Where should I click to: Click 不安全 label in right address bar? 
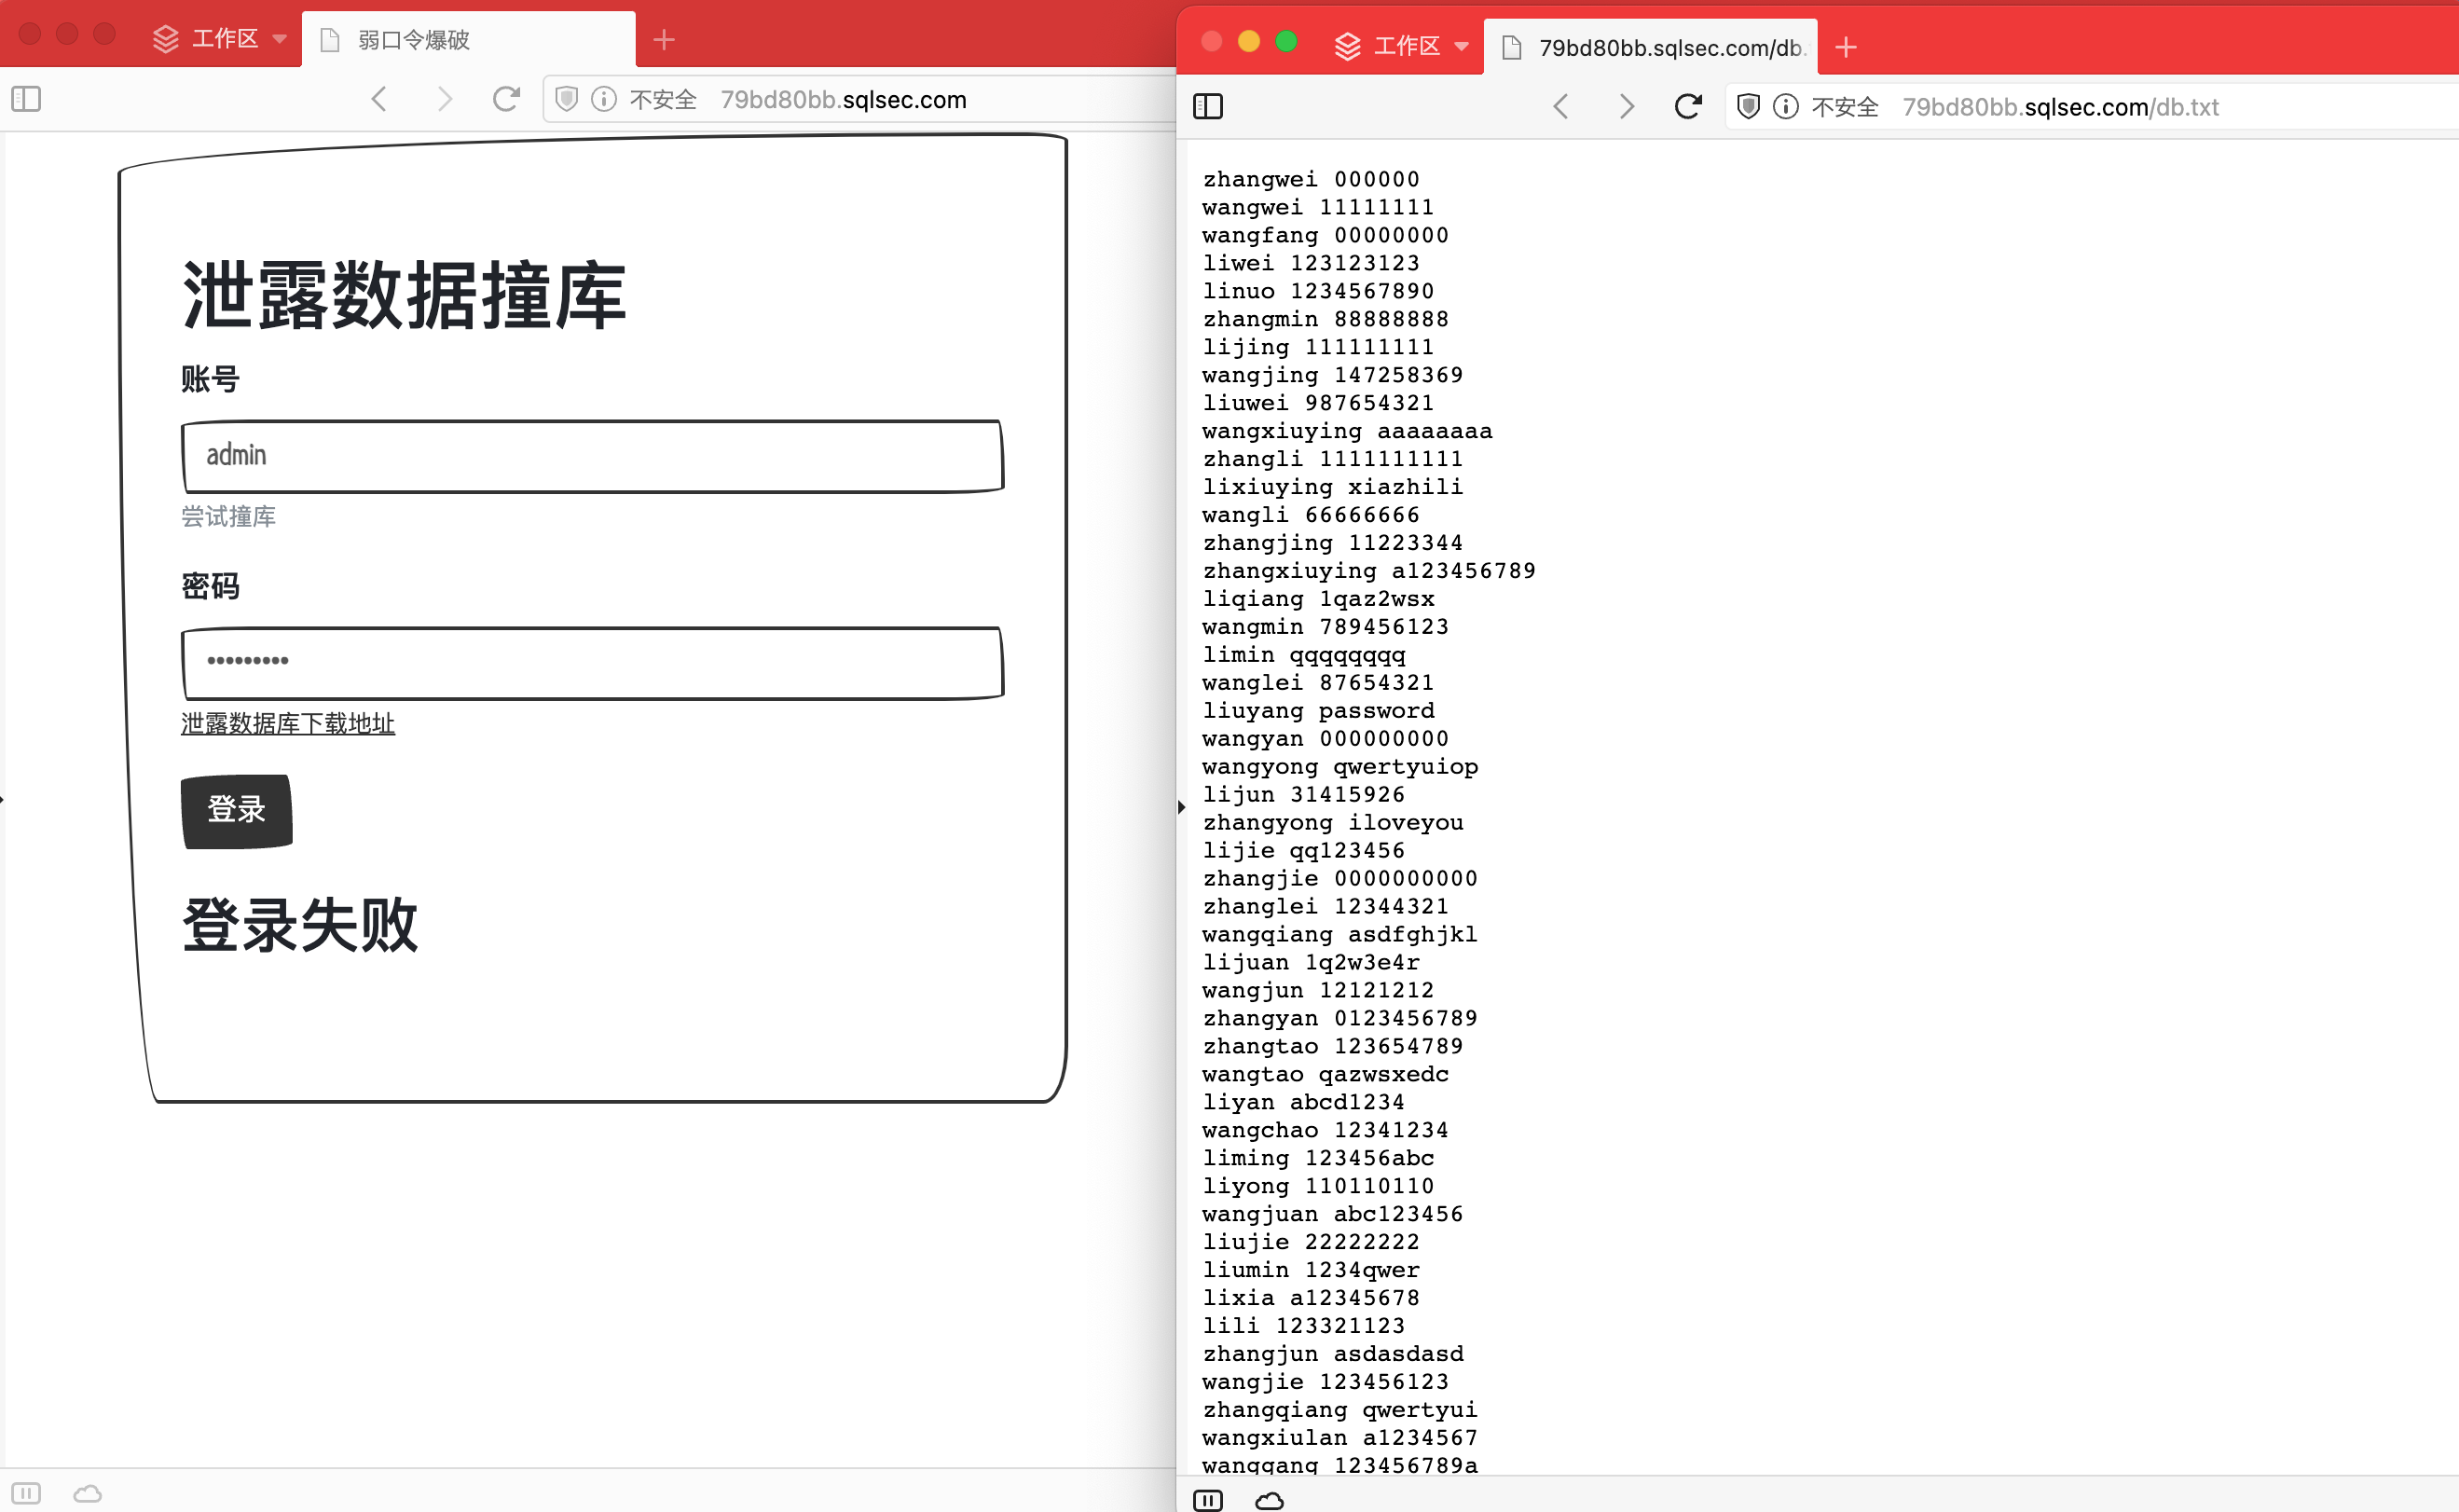(x=1845, y=106)
